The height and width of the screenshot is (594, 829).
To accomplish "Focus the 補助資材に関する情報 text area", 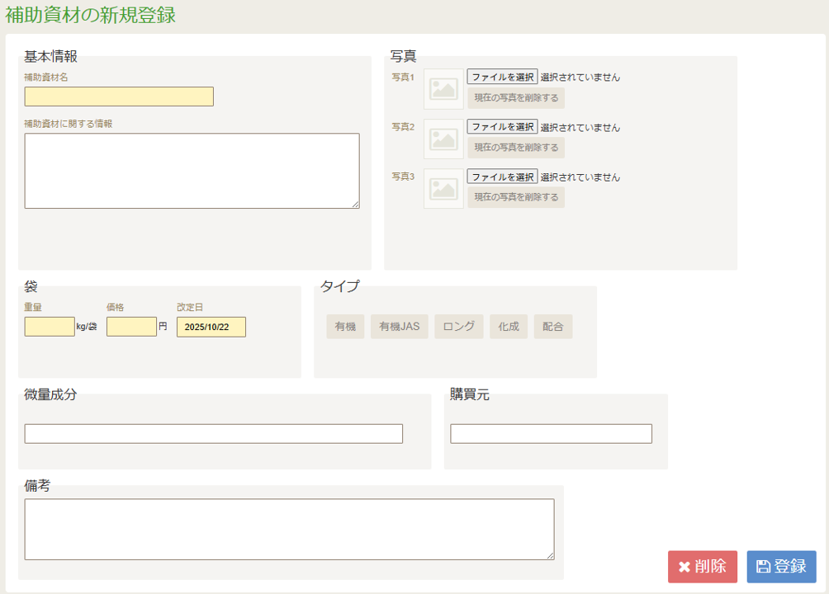I will pyautogui.click(x=192, y=171).
